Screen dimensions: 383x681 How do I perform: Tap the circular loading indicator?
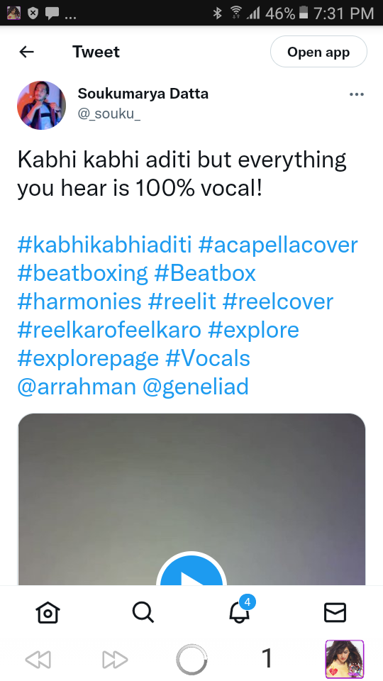(x=191, y=659)
